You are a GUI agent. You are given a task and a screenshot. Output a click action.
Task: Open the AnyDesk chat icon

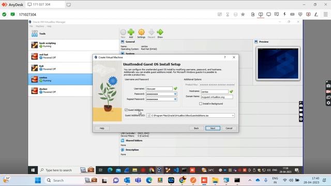click(x=277, y=14)
